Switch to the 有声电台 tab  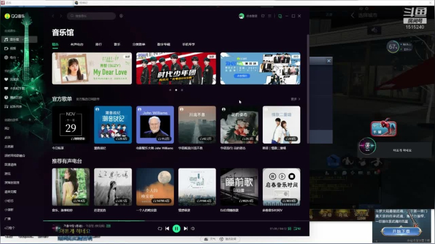click(77, 44)
